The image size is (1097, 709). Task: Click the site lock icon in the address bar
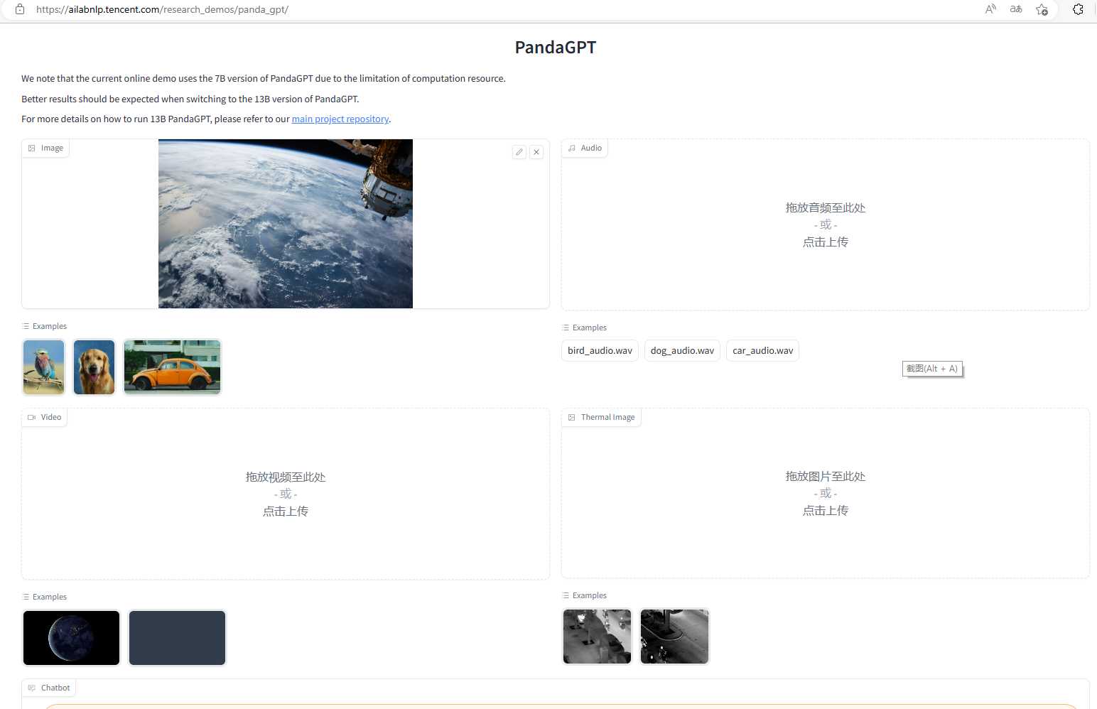tap(20, 9)
